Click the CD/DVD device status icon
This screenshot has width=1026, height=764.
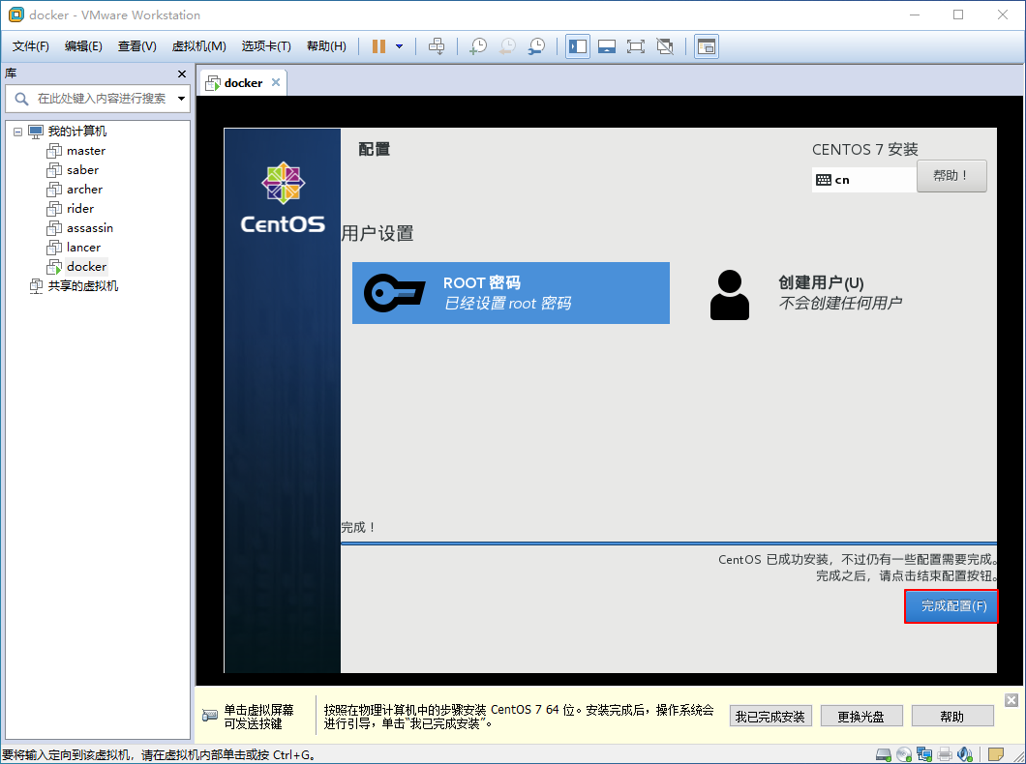904,753
